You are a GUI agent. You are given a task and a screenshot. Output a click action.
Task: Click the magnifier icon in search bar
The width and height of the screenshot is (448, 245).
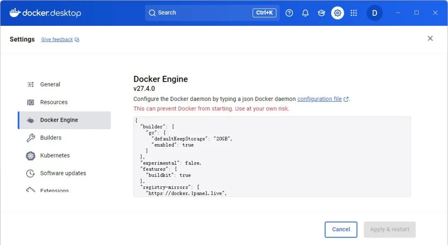tap(152, 13)
